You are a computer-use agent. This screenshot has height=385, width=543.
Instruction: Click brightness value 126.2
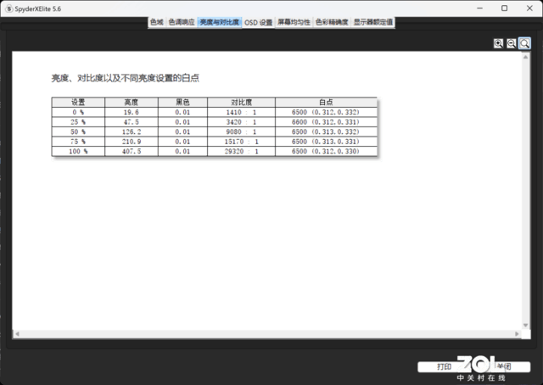[x=132, y=131]
